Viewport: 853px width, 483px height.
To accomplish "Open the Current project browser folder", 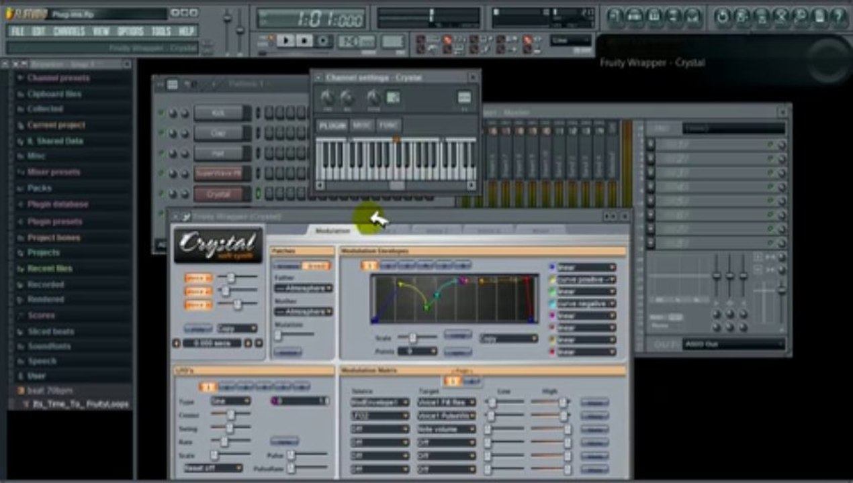I will pos(56,125).
